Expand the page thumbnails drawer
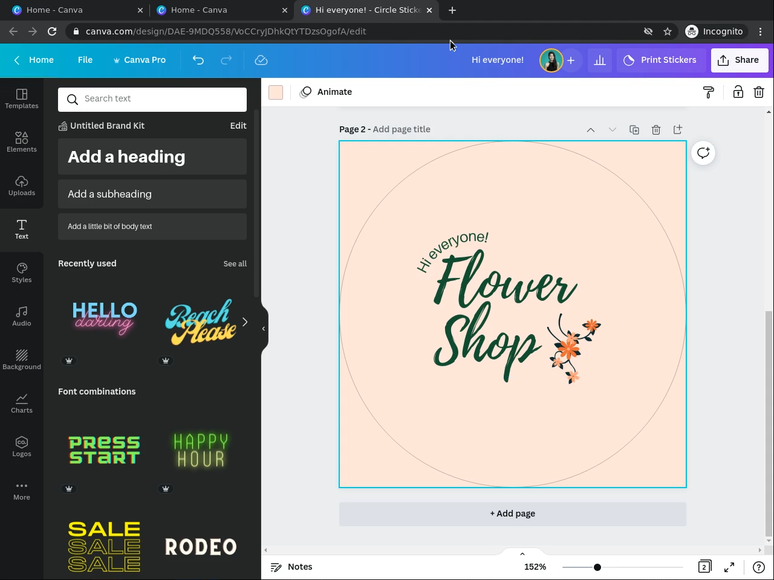The width and height of the screenshot is (774, 580). (x=522, y=553)
